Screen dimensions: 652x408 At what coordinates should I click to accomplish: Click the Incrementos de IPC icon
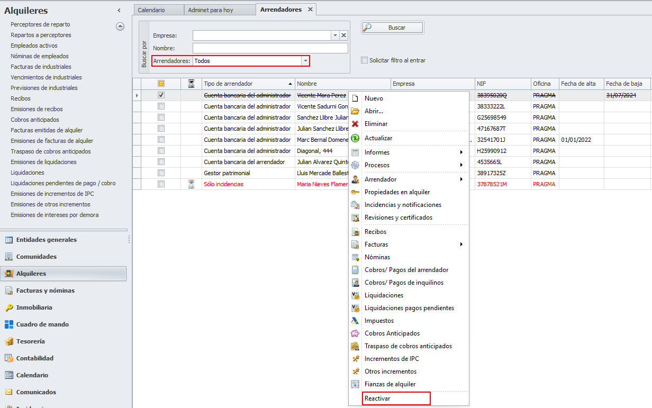coord(356,359)
